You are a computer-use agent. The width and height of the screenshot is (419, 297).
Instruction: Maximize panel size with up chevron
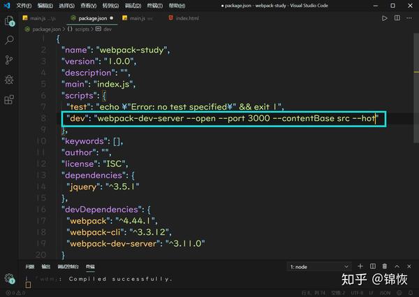click(x=397, y=266)
